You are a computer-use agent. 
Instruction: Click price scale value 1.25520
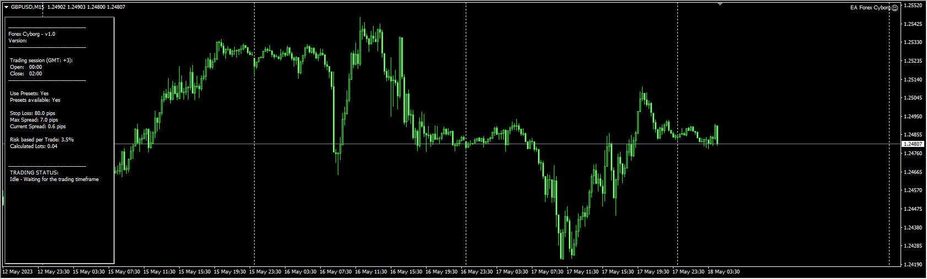[914, 6]
